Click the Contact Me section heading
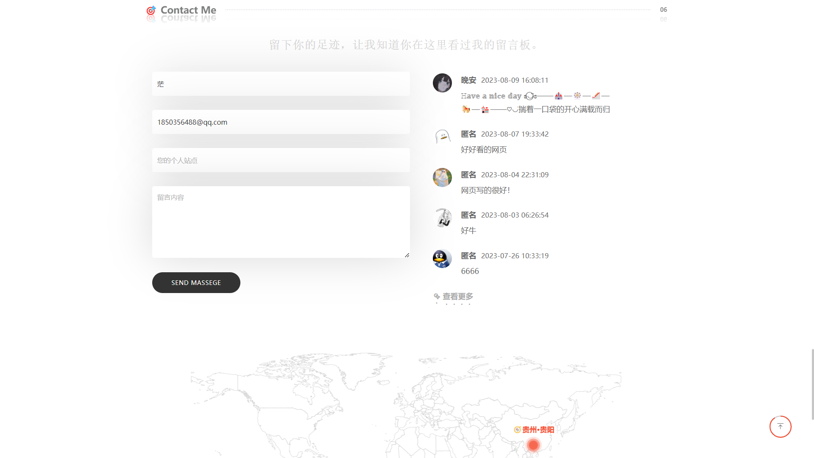This screenshot has width=814, height=458. 188,10
